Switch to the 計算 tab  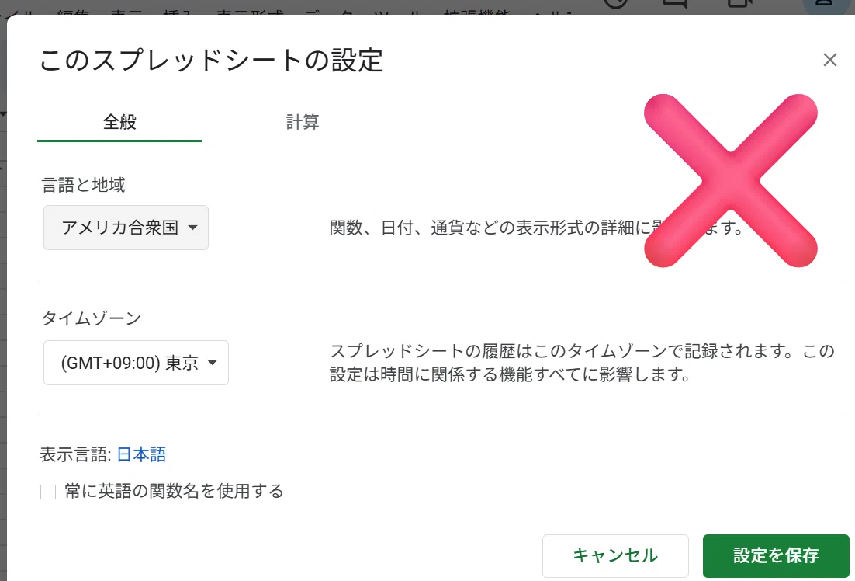(303, 121)
